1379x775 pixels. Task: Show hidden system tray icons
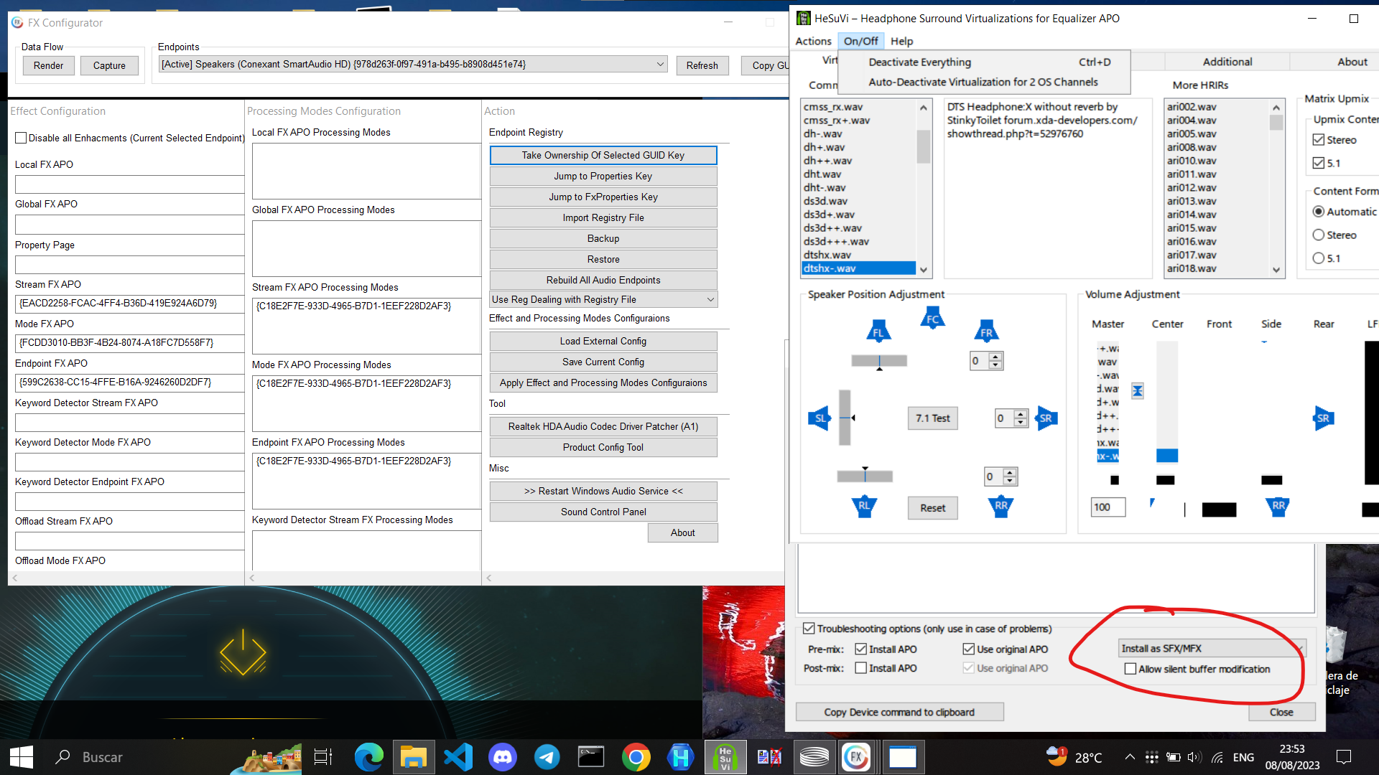[1130, 757]
